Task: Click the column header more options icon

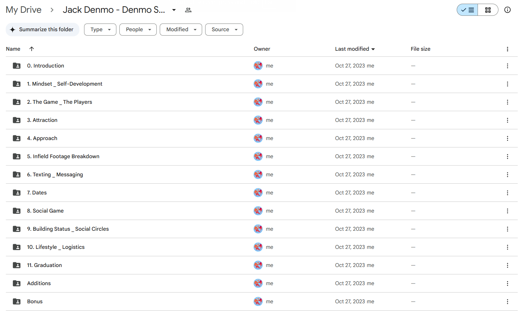Action: click(x=507, y=49)
